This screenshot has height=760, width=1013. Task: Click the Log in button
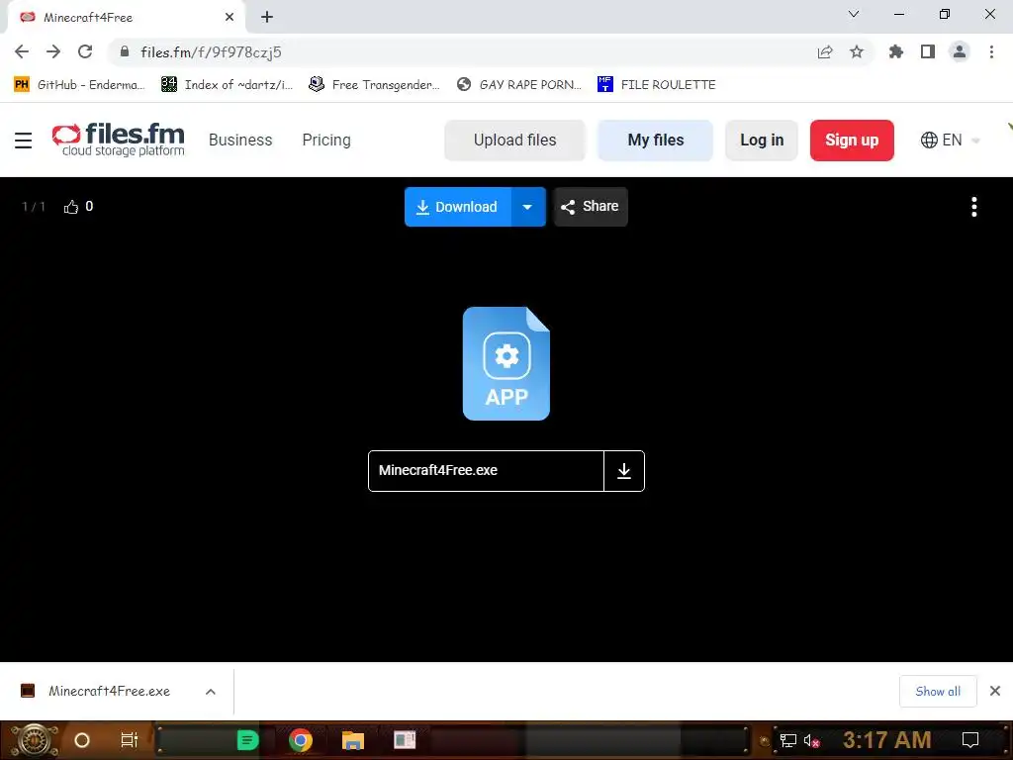762,141
